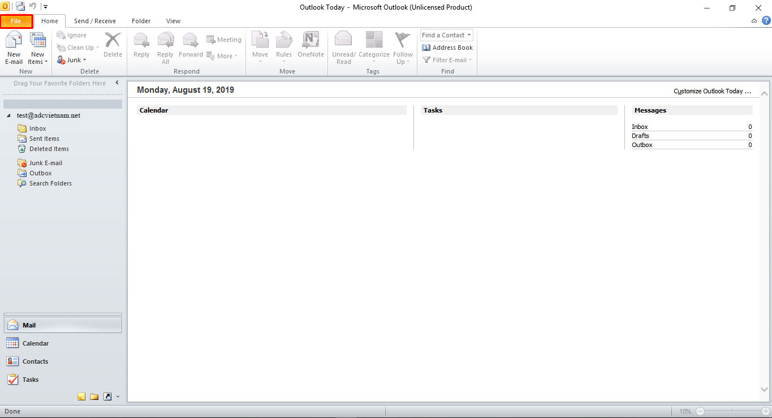
Task: Click the vertical scrollbar up arrow
Action: tap(764, 93)
